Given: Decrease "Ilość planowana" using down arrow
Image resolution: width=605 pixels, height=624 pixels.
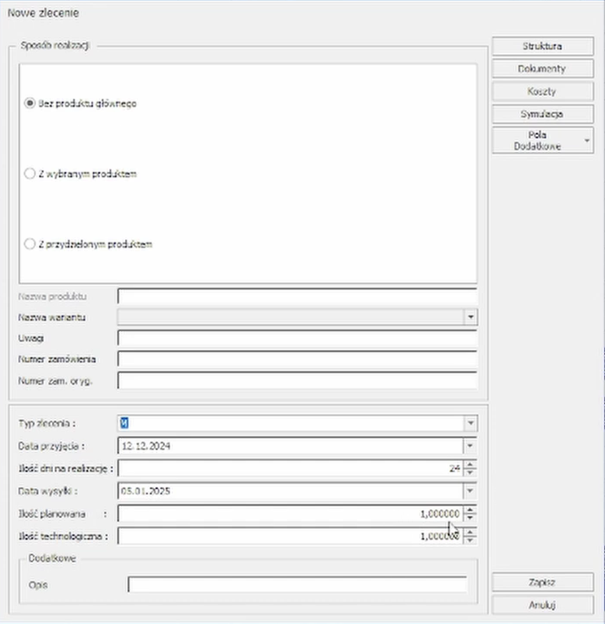Looking at the screenshot, I should click(x=471, y=518).
